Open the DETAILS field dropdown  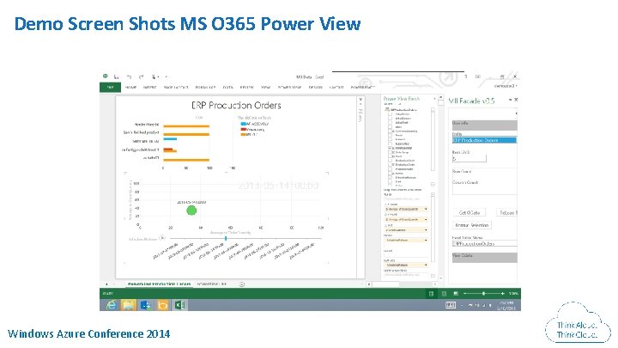coord(426,240)
